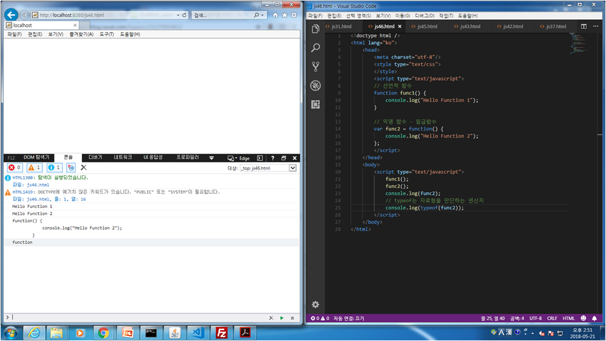Toggle the warnings filter showing 1

pos(35,167)
